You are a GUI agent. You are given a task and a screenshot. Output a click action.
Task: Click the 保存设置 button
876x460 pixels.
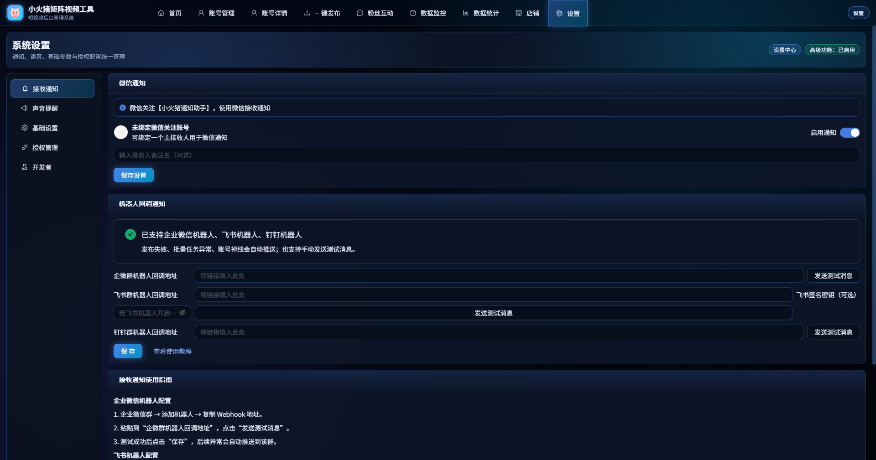click(x=134, y=176)
